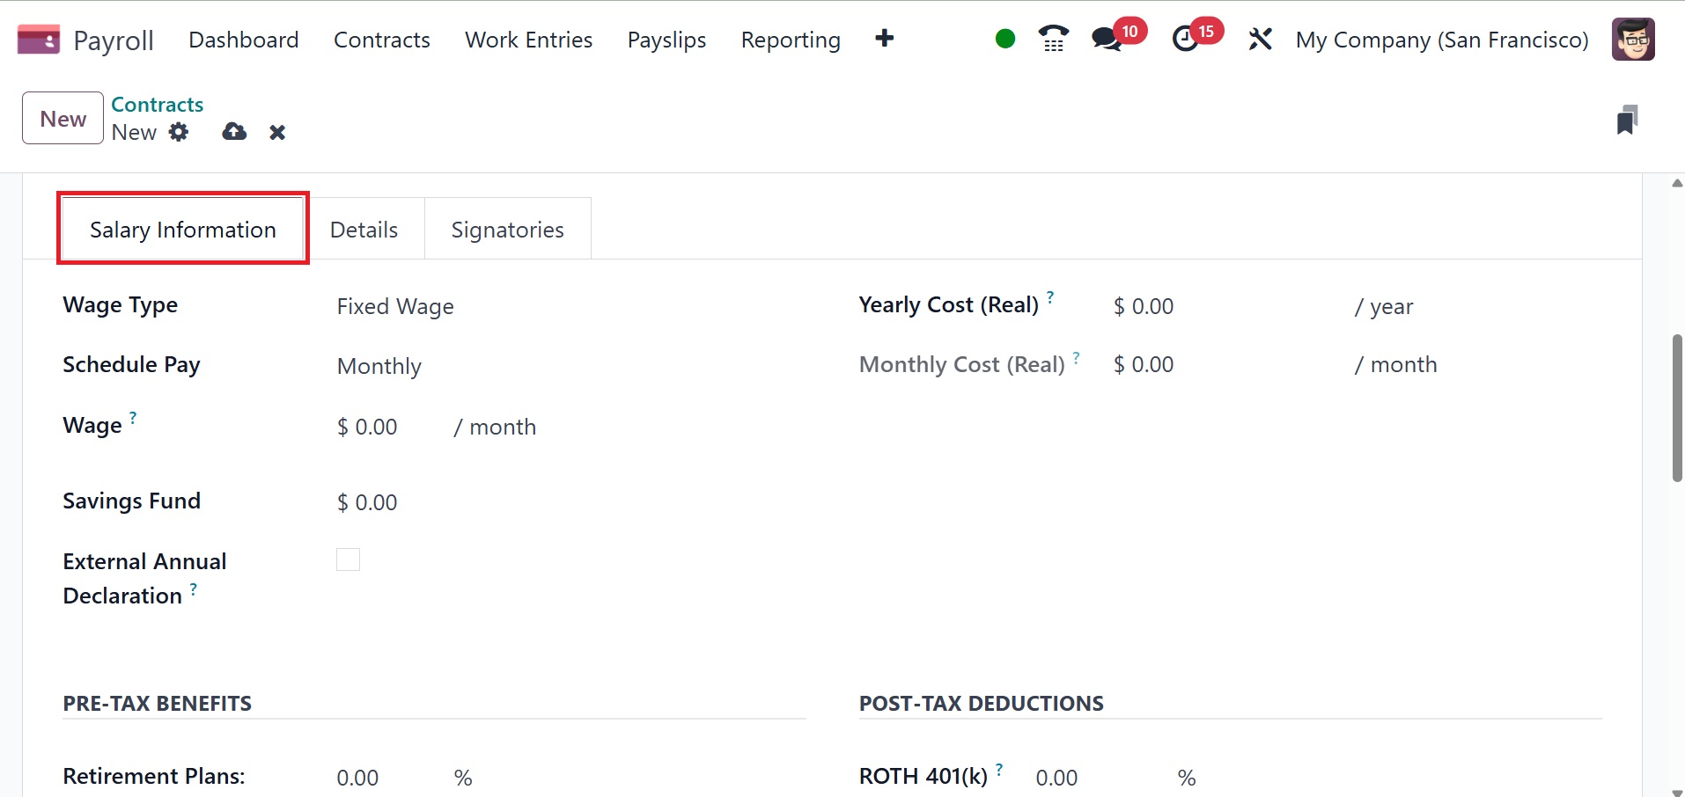Image resolution: width=1685 pixels, height=797 pixels.
Task: Click the Payroll app logo icon
Action: point(39,40)
